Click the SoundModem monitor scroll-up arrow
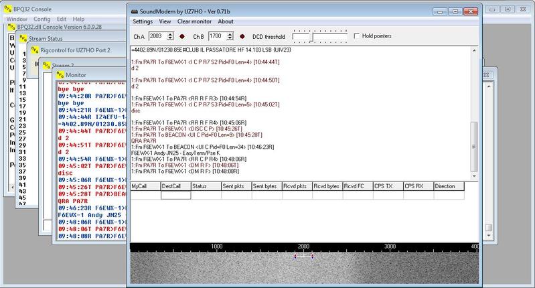Screen dimensions: 535x288 click(x=474, y=50)
